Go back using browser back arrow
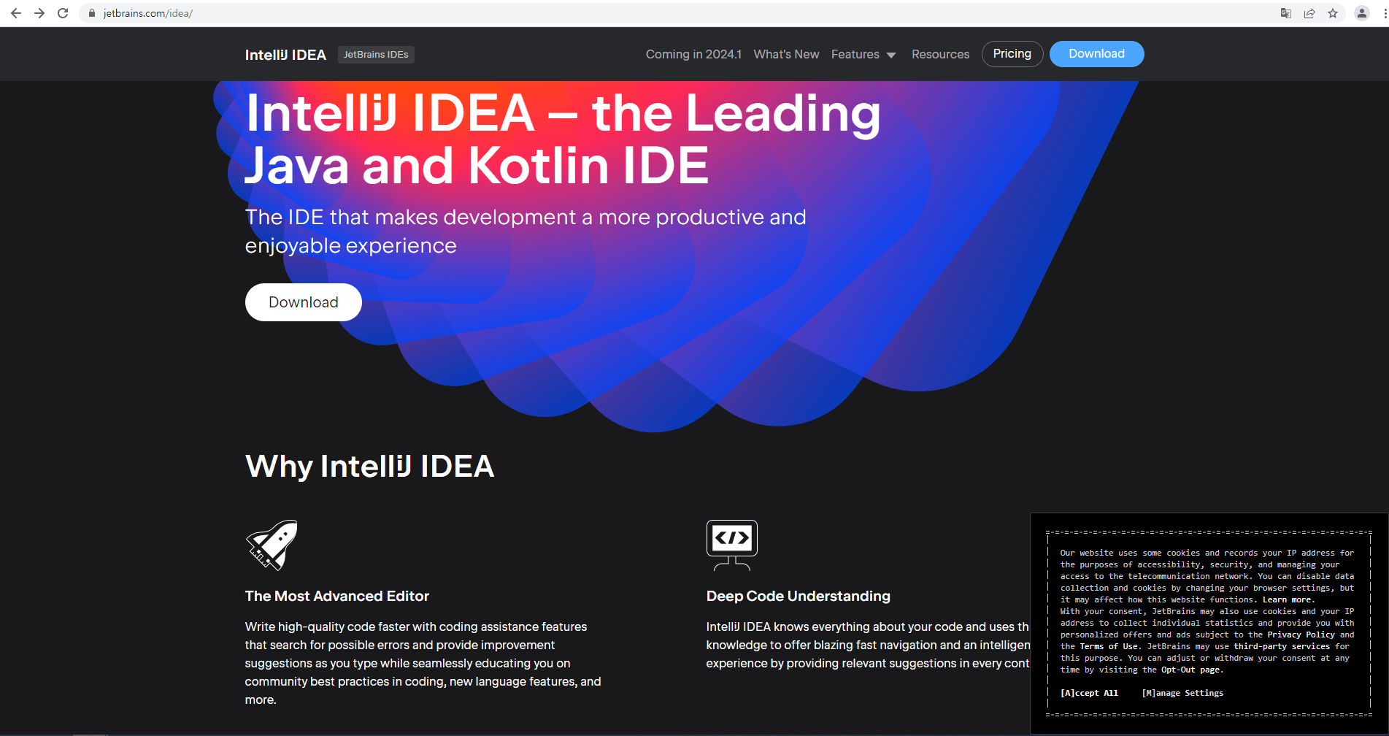1389x736 pixels. (x=16, y=13)
